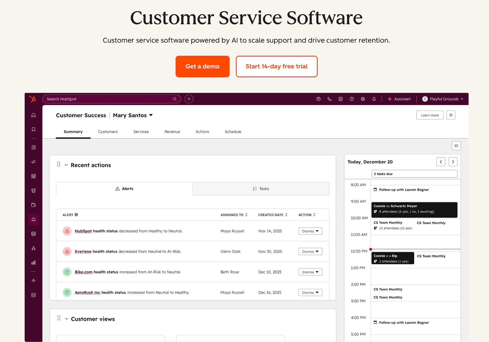Open the Reporting bar chart icon in the sidebar
Image resolution: width=489 pixels, height=342 pixels.
pos(34,263)
